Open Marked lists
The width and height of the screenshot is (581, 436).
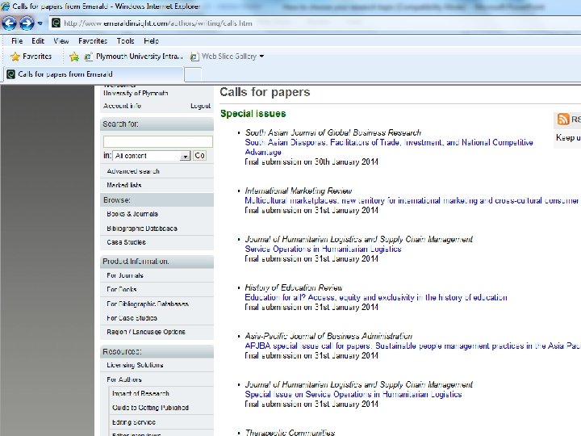(124, 185)
